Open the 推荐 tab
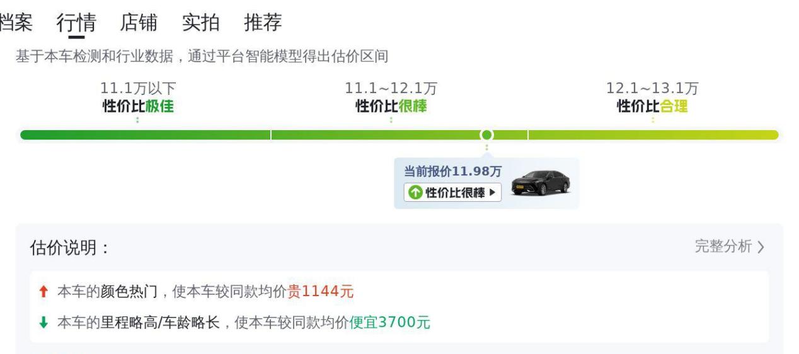The width and height of the screenshot is (799, 354). point(263,23)
